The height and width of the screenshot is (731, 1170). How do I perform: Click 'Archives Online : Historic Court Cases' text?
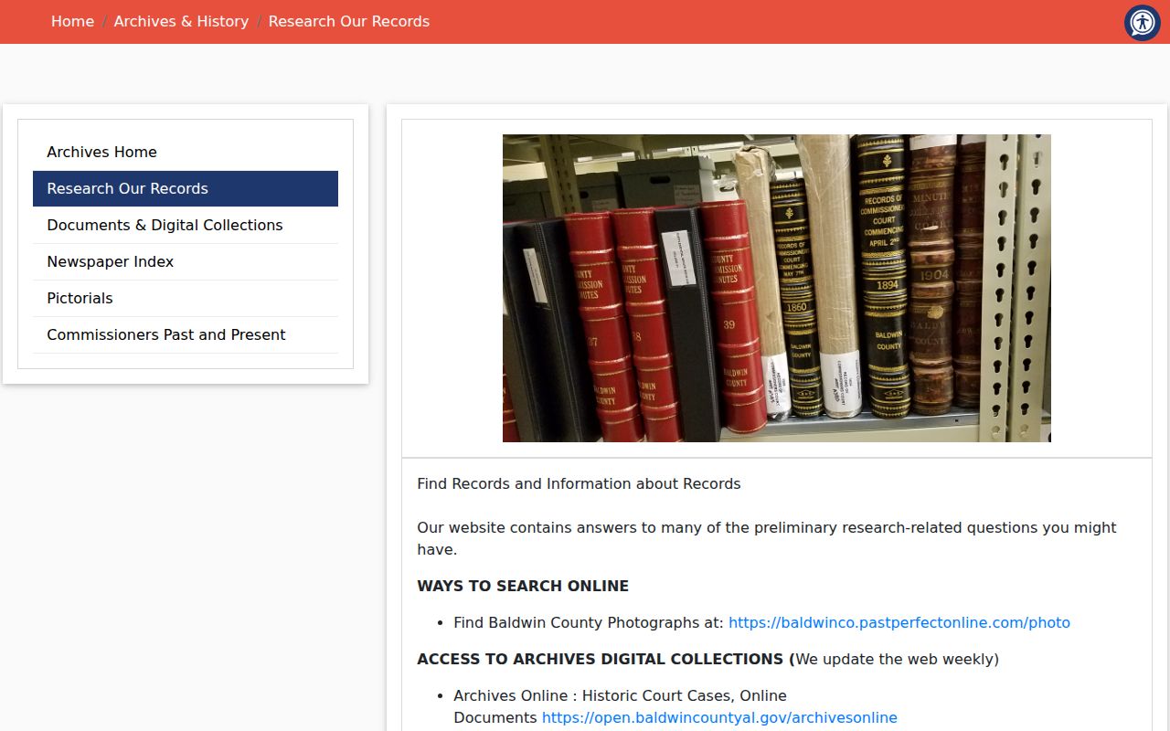(x=620, y=695)
